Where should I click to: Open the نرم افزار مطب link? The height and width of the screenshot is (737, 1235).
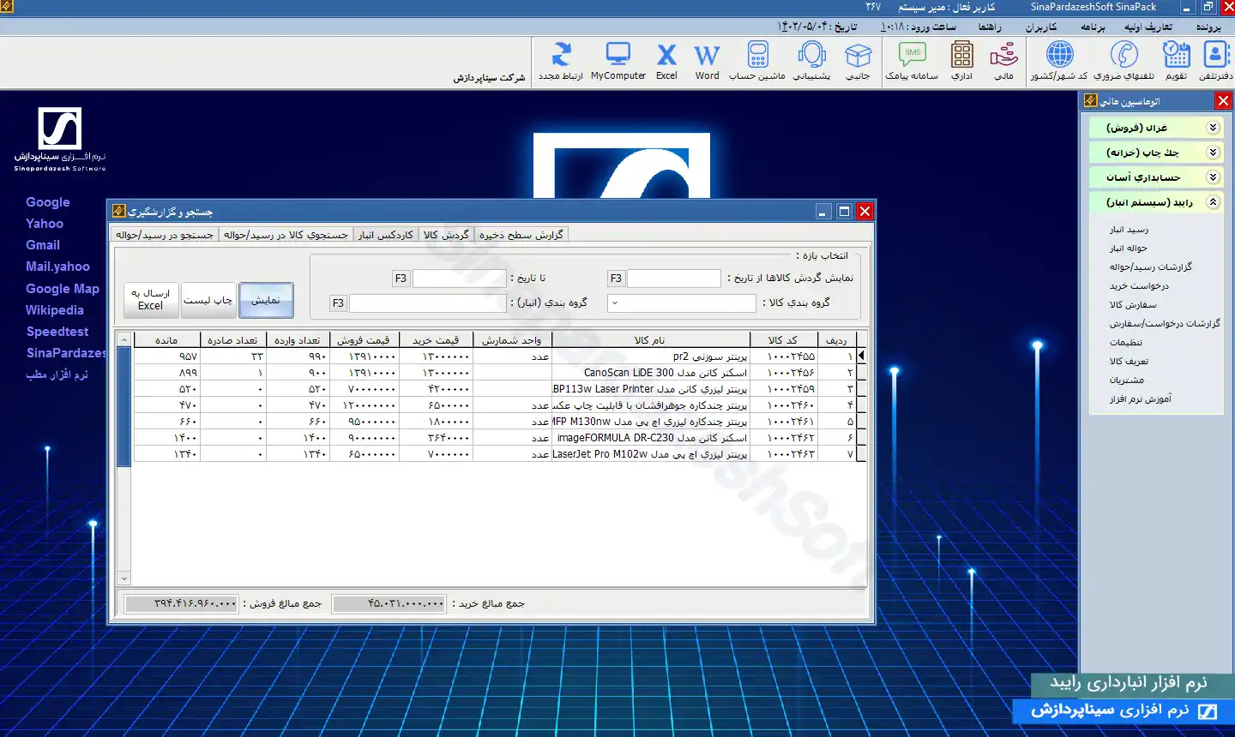click(x=57, y=374)
